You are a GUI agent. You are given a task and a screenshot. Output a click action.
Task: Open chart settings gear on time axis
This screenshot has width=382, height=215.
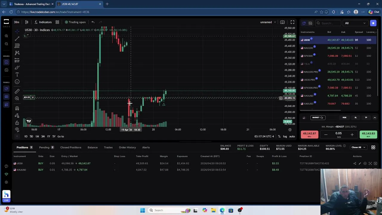click(x=290, y=130)
